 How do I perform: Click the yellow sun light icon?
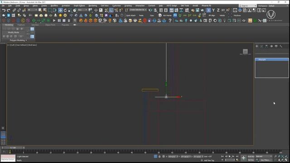pos(60,15)
